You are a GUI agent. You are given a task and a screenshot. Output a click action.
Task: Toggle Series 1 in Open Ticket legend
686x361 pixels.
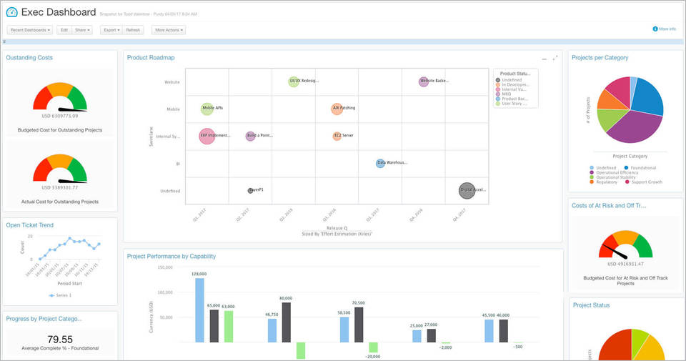[60, 295]
